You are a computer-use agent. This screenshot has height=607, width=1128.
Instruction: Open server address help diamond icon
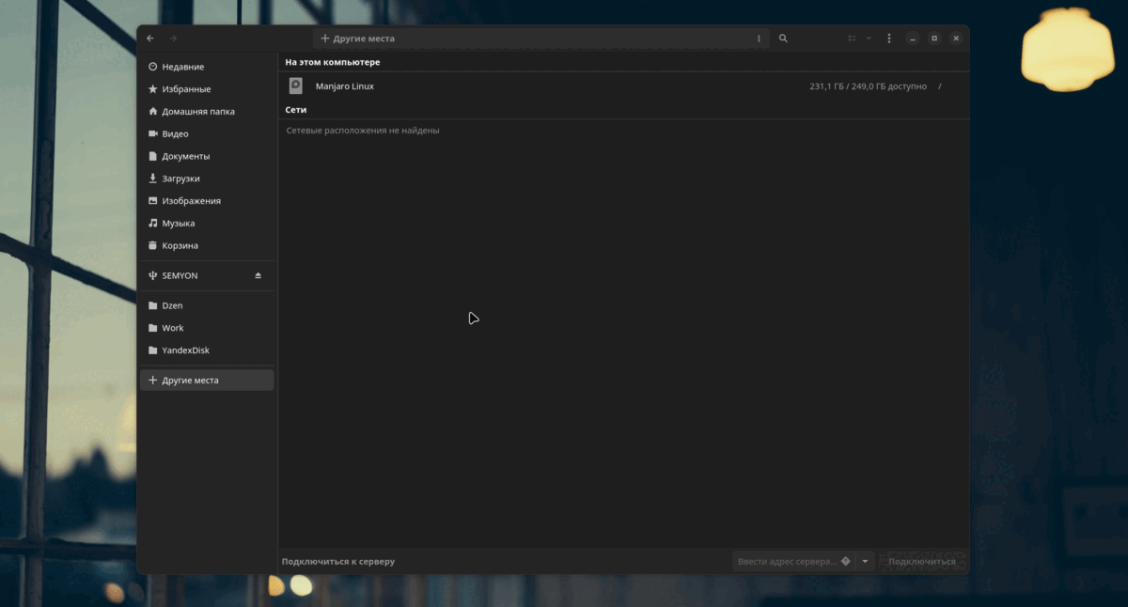click(845, 561)
